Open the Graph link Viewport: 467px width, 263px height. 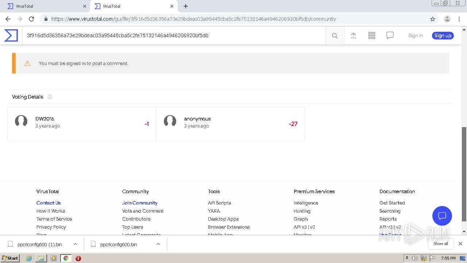click(x=301, y=219)
